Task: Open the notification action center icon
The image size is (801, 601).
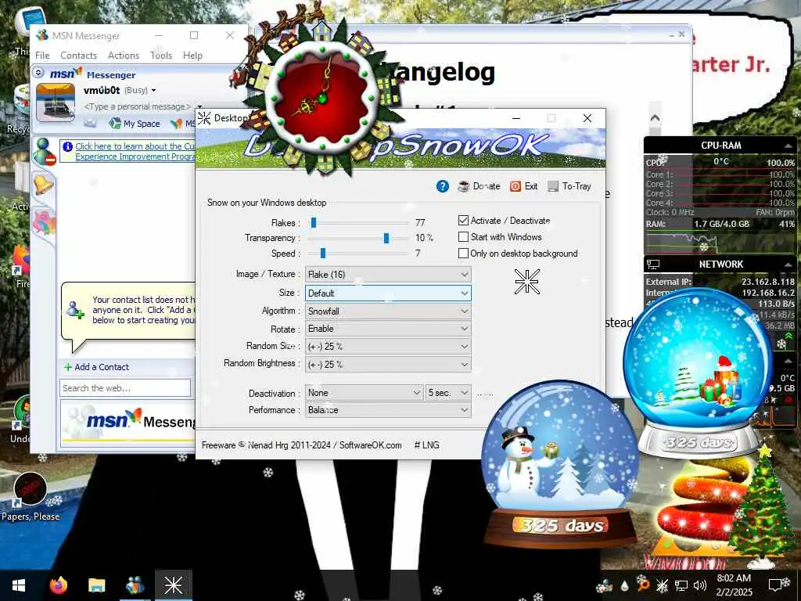Action: (777, 585)
